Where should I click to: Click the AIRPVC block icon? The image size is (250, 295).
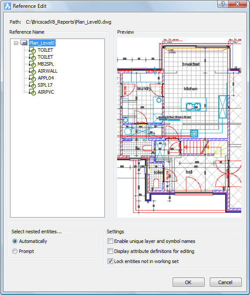click(32, 92)
